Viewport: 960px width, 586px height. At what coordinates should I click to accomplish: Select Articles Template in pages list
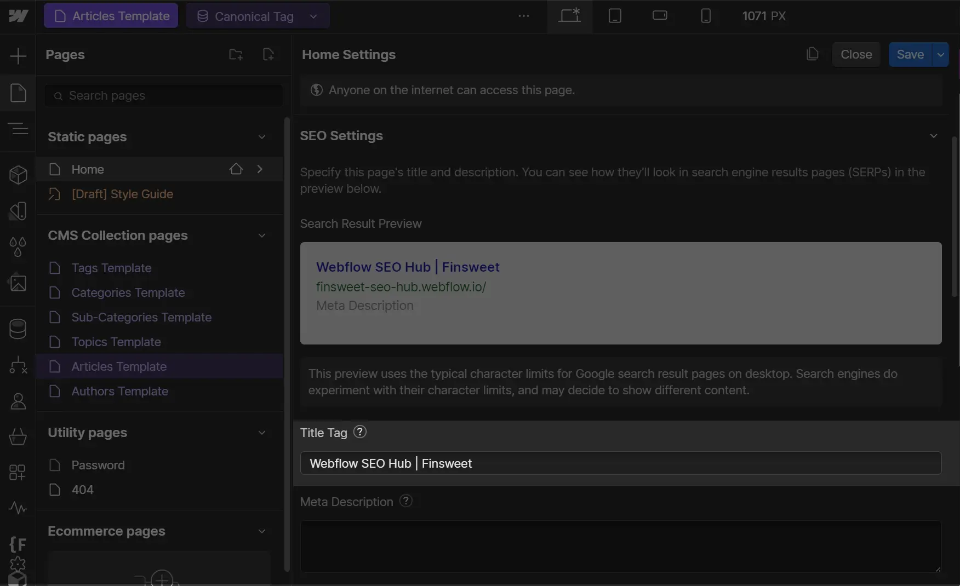(x=159, y=366)
